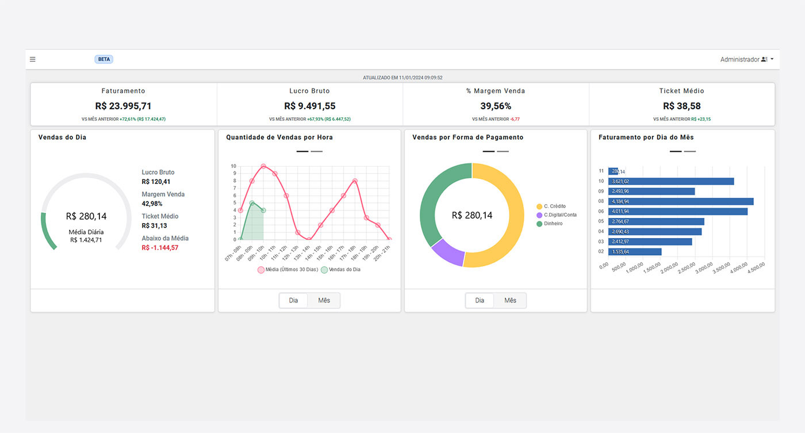Click the Média Diária R$ 1.424,71 text

(x=86, y=236)
